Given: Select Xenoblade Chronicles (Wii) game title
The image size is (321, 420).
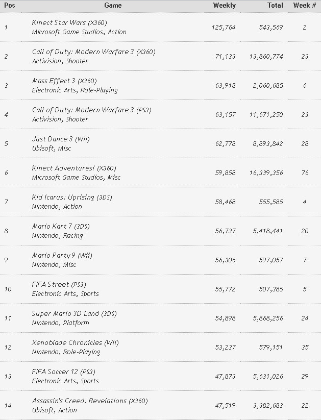Looking at the screenshot, I should tap(75, 343).
